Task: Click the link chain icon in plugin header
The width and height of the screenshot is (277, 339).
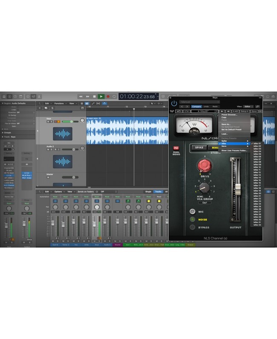Action: click(257, 107)
